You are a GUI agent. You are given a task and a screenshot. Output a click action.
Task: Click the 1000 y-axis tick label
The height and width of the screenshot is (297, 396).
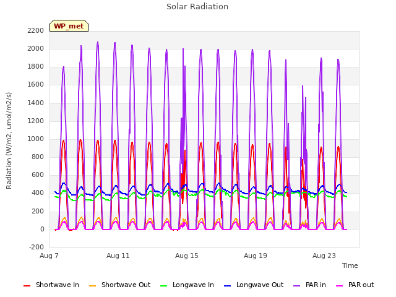[36, 139]
